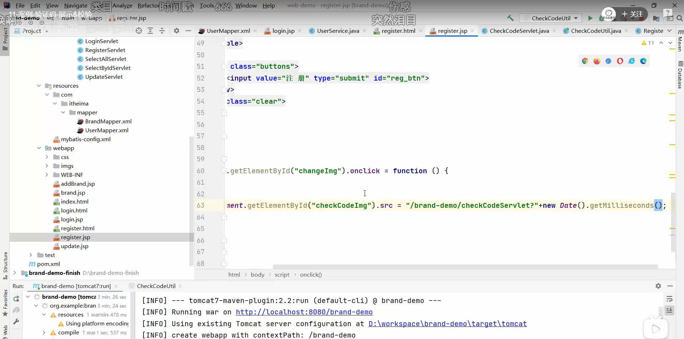Open the Project view selector dropdown
684x339 pixels.
[x=31, y=31]
